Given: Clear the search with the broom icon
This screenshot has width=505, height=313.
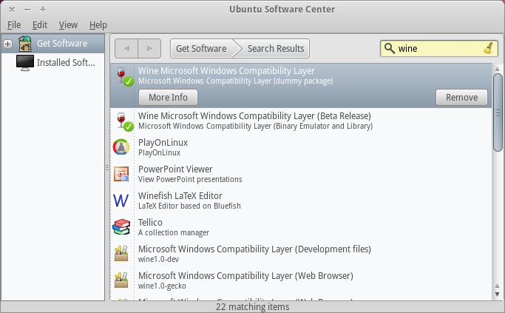Looking at the screenshot, I should [489, 48].
